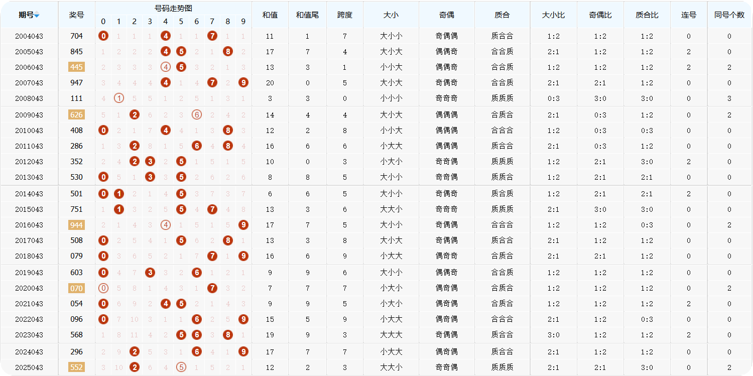753x376 pixels.
Task: Click prize number 111
Action: [76, 98]
